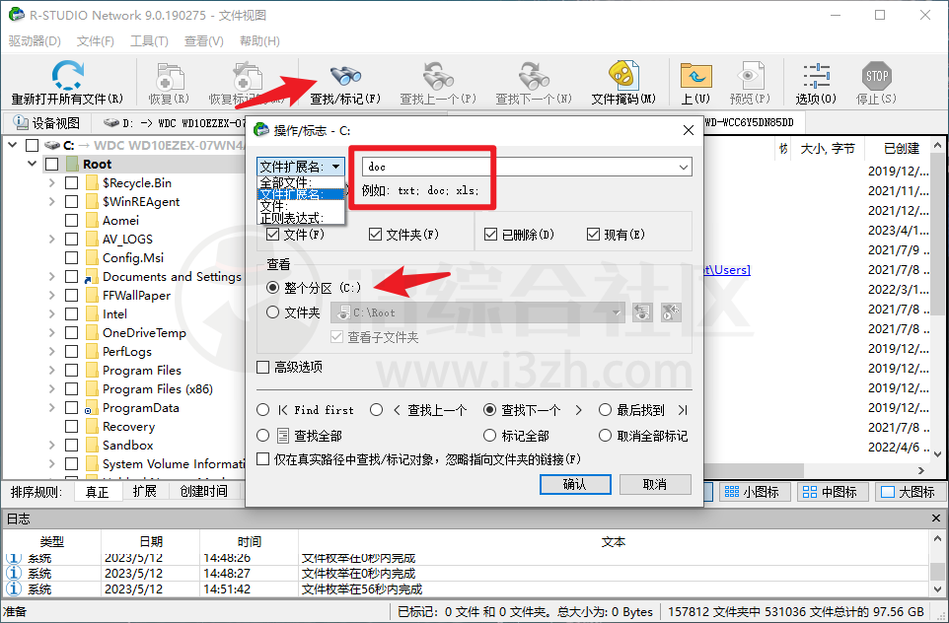Select the 标记全部 radio option

coord(489,436)
